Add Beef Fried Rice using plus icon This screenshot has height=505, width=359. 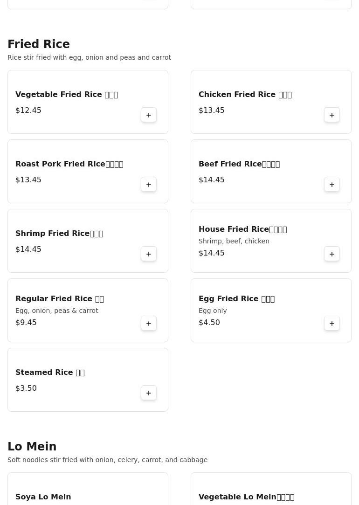[332, 185]
